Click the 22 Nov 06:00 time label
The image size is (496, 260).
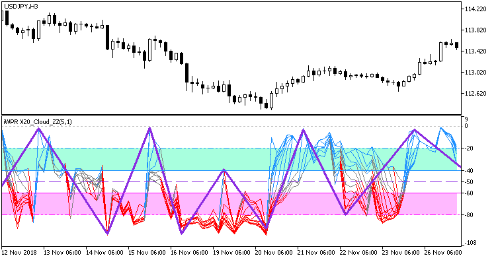[x=358, y=253]
